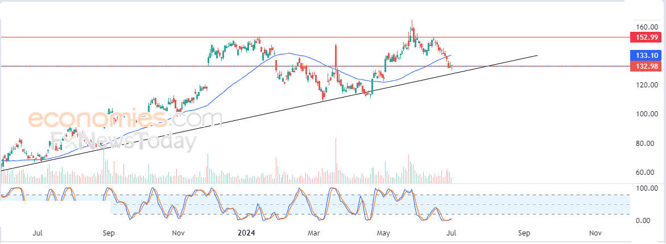666x244 pixels.
Task: Click the 100.00 price axis mark
Action: tap(647, 114)
